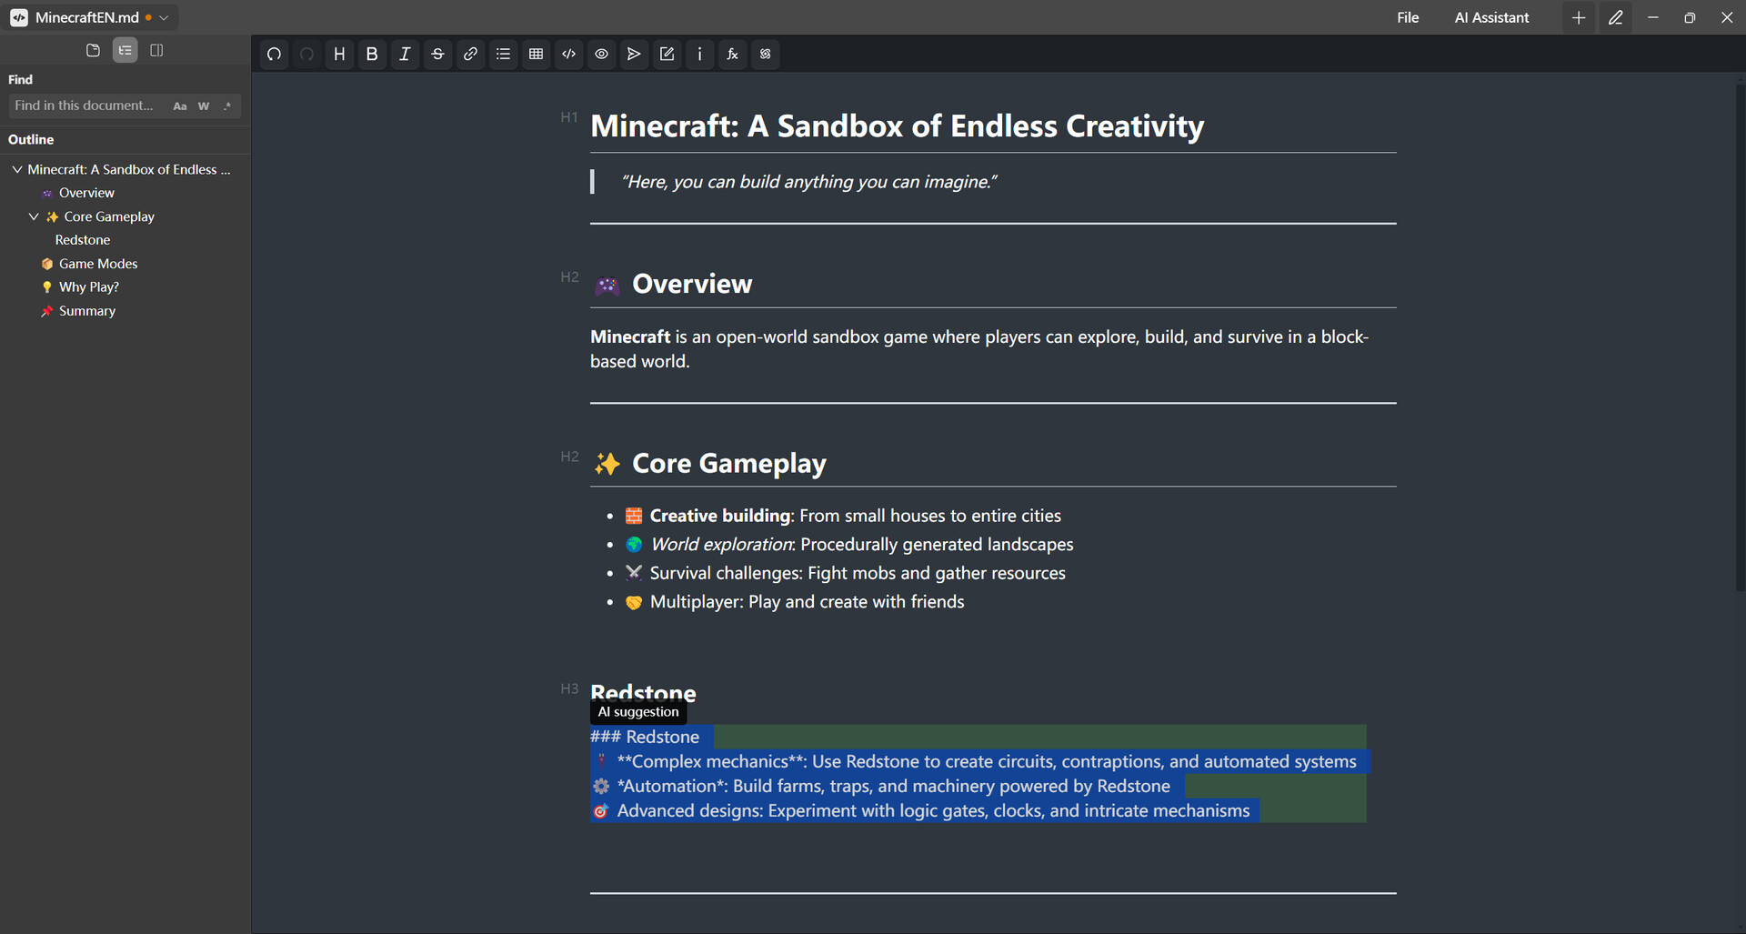
Task: Click the suggested "### Redstone" line
Action: click(x=645, y=737)
